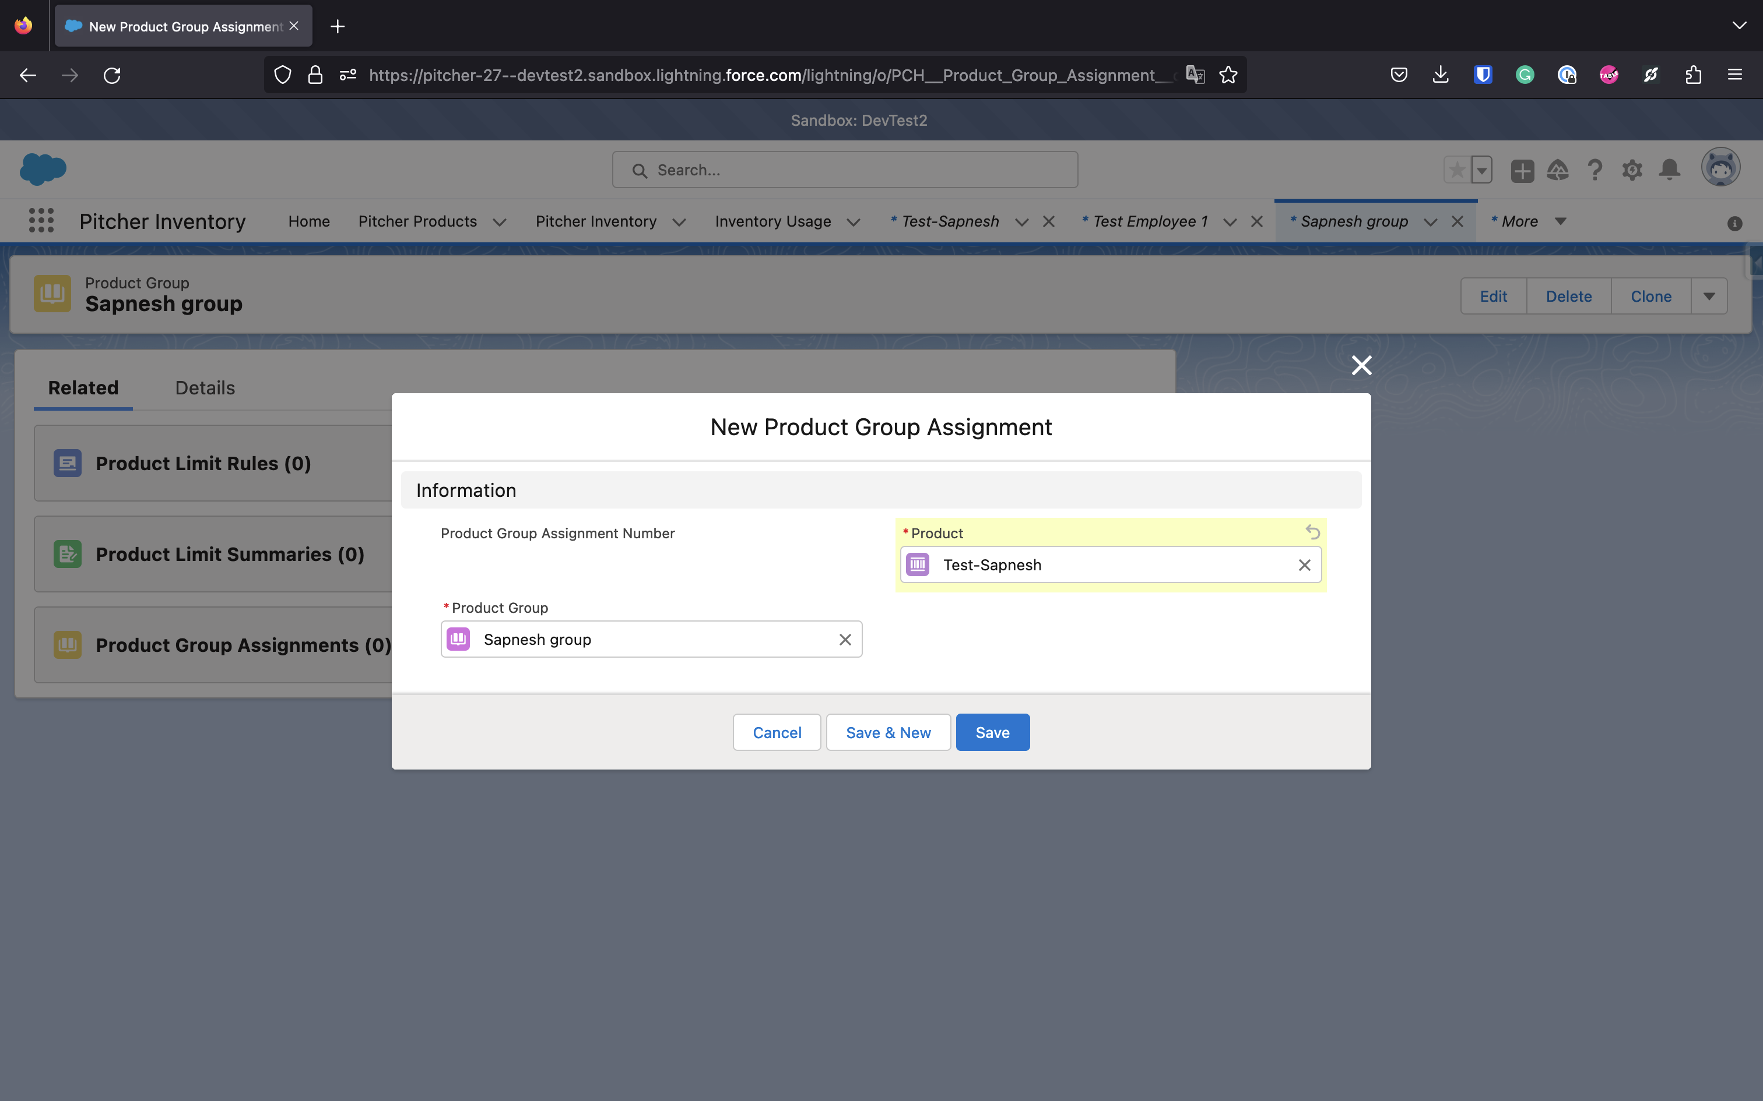Clear the Test-Sapnesh product selection
This screenshot has height=1101, width=1763.
1304,565
